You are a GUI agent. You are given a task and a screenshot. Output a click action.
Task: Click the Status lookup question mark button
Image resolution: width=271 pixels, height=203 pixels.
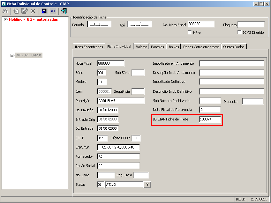147,185
